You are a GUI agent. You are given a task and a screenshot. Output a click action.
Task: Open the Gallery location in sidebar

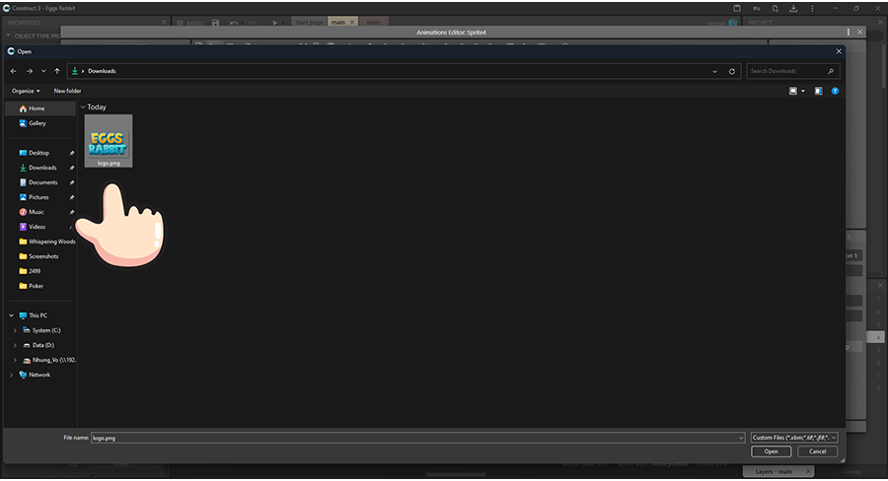click(37, 123)
